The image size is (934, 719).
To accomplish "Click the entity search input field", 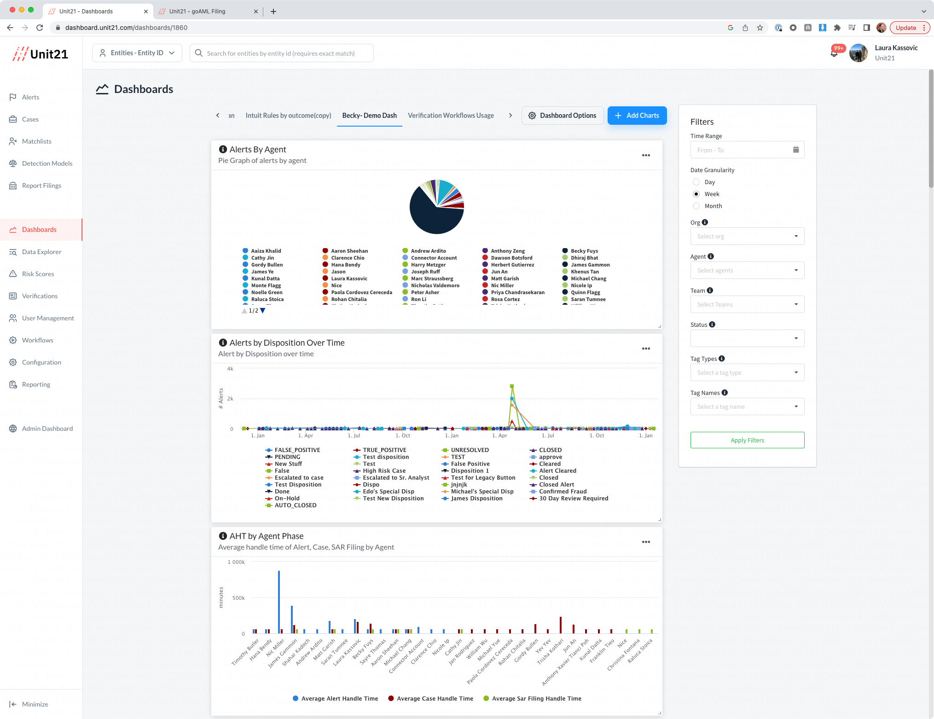I will point(281,53).
